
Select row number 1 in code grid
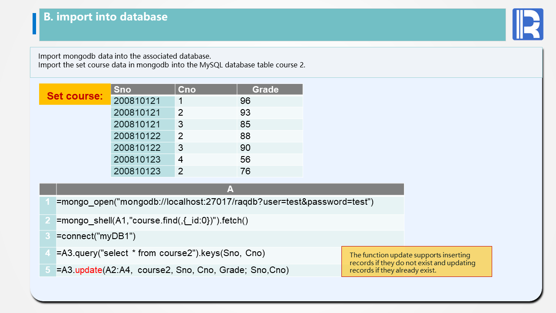48,202
